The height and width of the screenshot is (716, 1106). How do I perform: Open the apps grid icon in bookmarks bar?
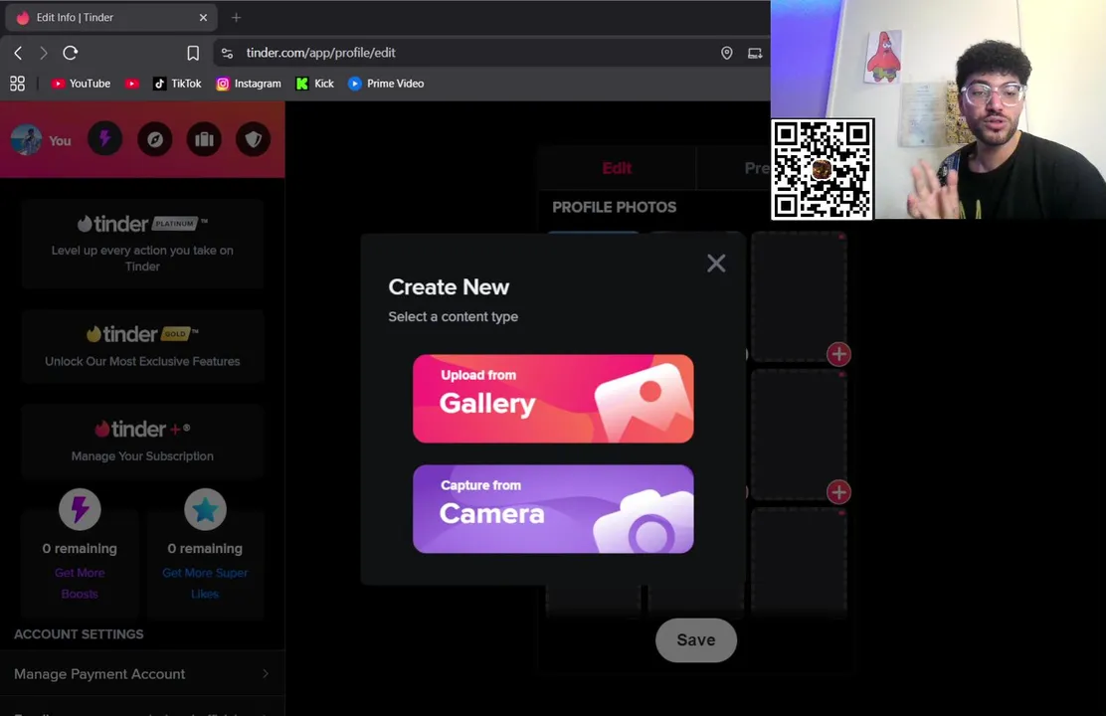coord(18,84)
